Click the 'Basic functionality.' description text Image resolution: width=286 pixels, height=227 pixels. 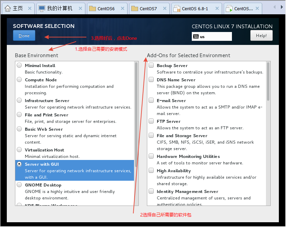(44, 72)
